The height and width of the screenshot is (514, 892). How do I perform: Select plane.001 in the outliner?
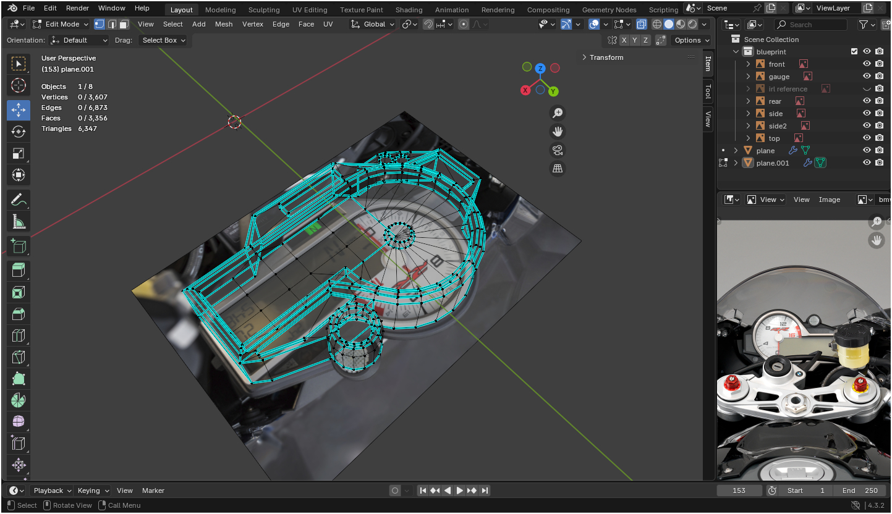click(x=773, y=163)
